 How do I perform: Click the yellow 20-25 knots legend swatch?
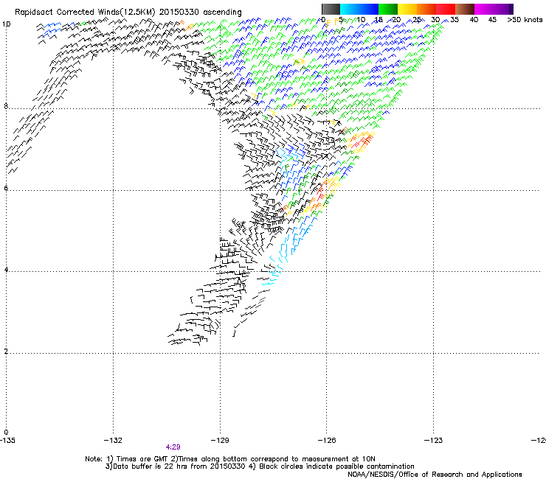point(407,9)
